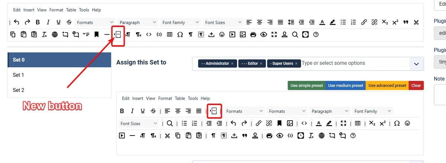Toggle Underline in the top preview toolbar
Screen dimensions: 446x163
pyautogui.click(x=58, y=22)
